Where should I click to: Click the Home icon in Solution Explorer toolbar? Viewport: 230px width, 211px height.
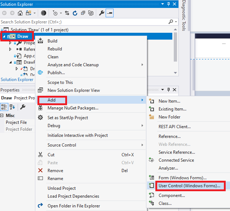[x=21, y=13]
